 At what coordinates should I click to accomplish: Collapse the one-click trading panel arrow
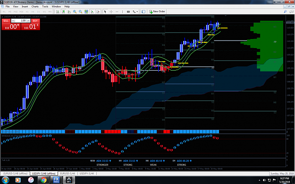2,16
